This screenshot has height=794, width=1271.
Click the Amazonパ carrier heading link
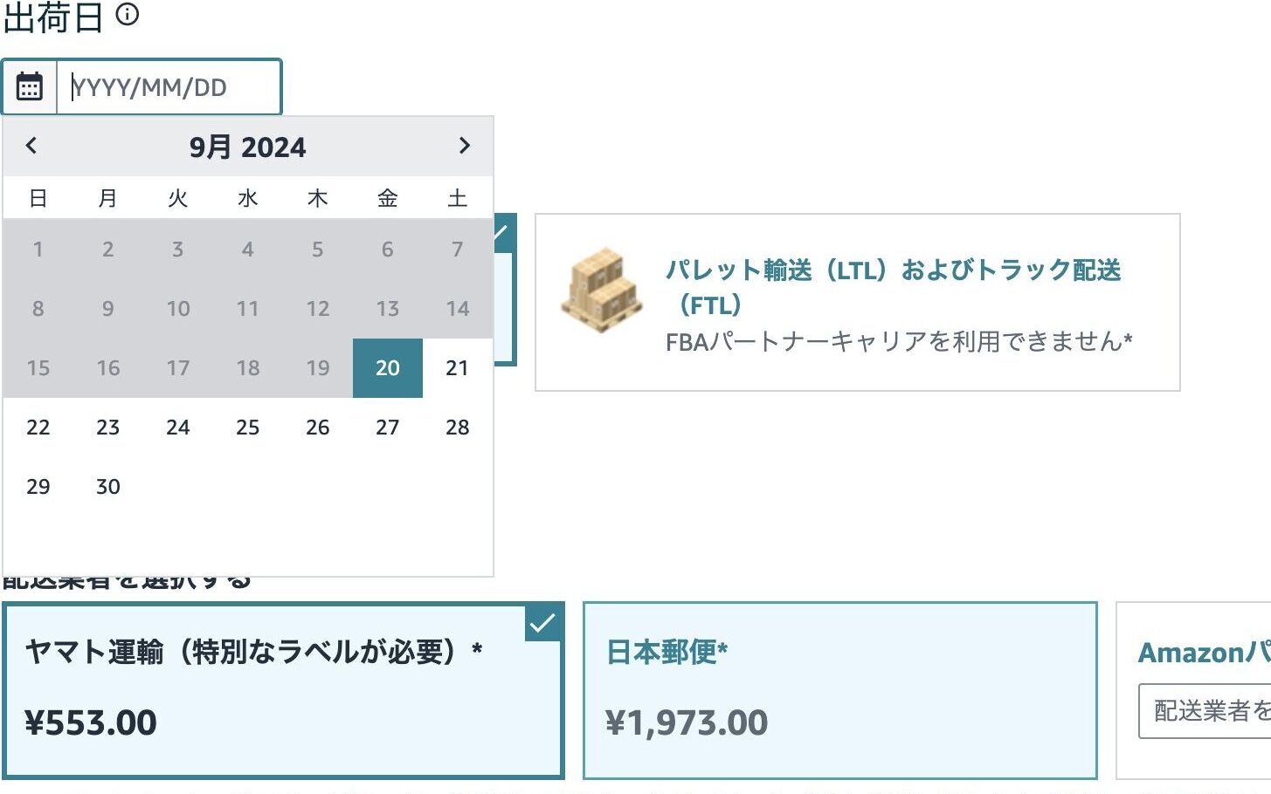[1204, 652]
